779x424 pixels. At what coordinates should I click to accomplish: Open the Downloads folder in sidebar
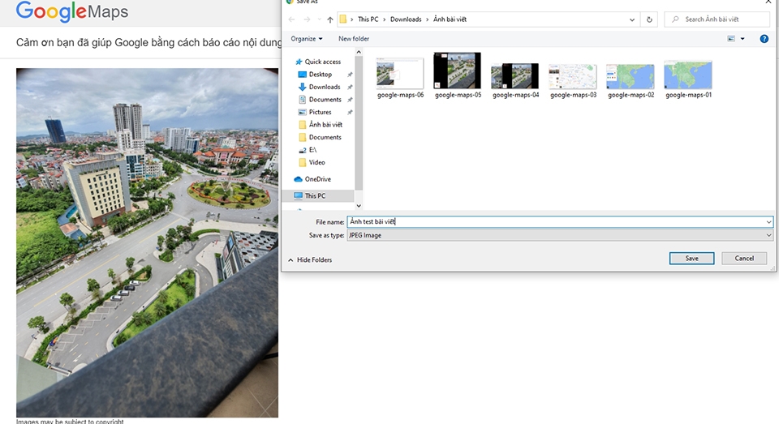pos(325,87)
